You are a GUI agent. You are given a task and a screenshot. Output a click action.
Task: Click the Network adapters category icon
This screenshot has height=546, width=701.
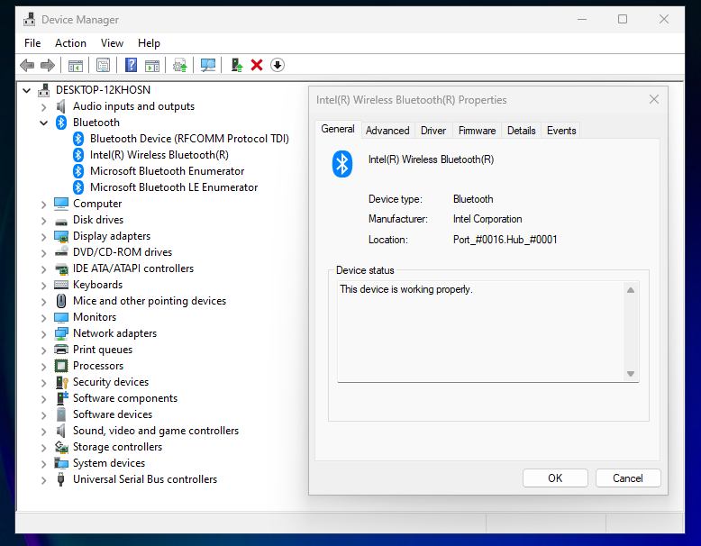[x=61, y=333]
